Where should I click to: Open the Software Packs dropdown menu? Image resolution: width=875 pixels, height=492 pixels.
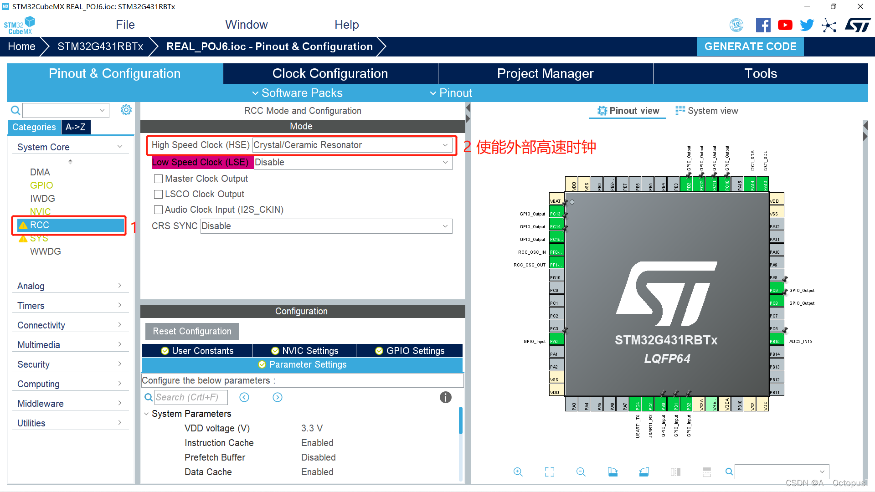click(x=297, y=93)
